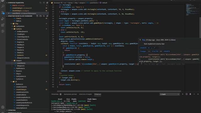Click commit author link in blame hover
The height and width of the screenshot is (113, 201).
144,40
